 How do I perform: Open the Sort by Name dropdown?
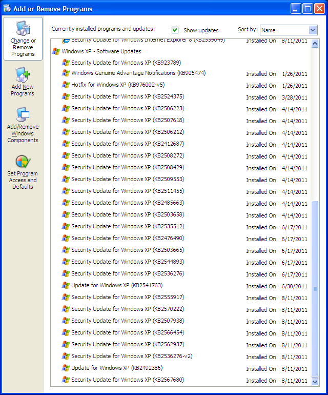pos(313,30)
